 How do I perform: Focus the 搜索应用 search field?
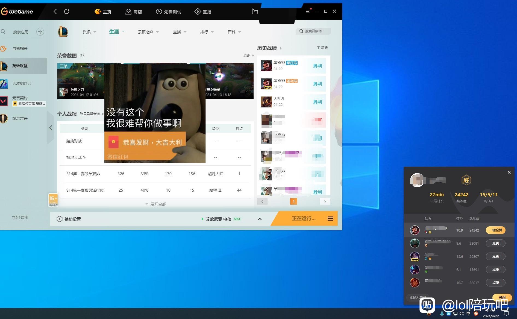[21, 32]
